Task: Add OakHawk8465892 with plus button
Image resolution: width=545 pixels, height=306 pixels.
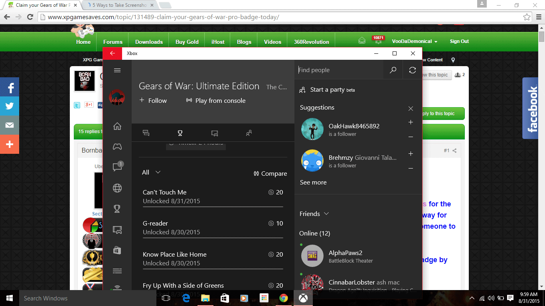Action: tap(411, 122)
